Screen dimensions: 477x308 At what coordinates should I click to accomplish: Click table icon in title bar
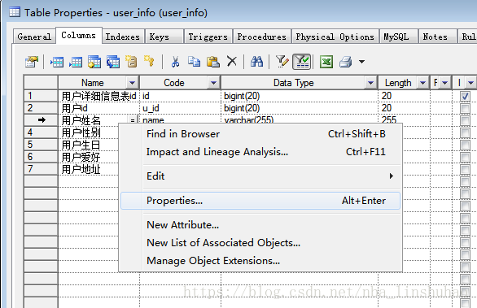(x=15, y=12)
